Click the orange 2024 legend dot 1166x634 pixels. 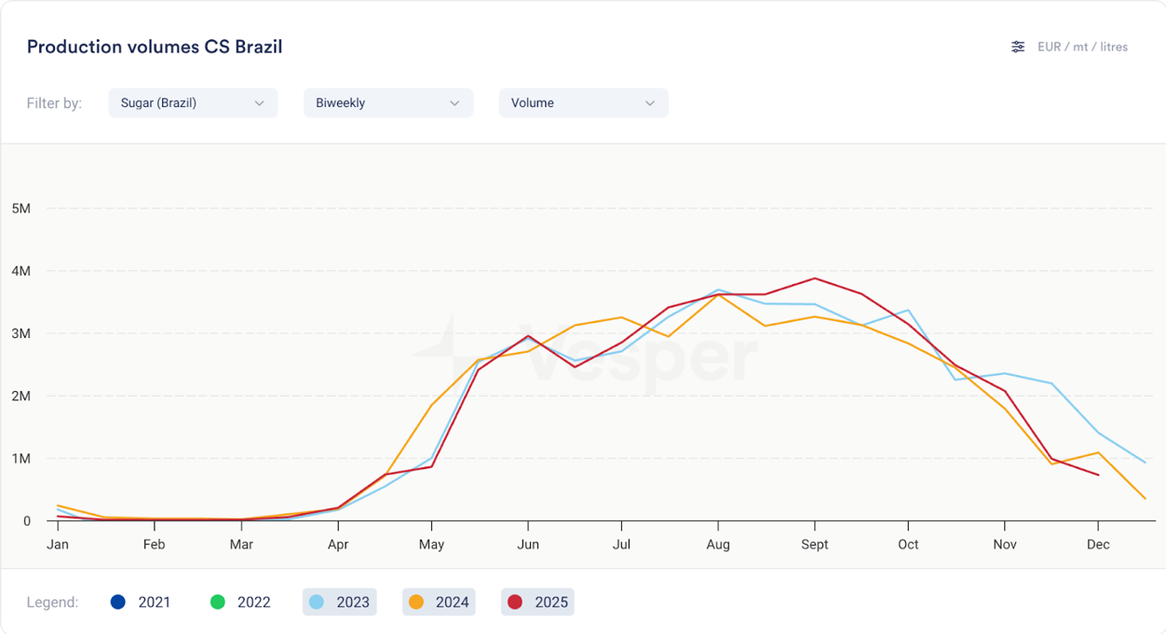(x=416, y=602)
